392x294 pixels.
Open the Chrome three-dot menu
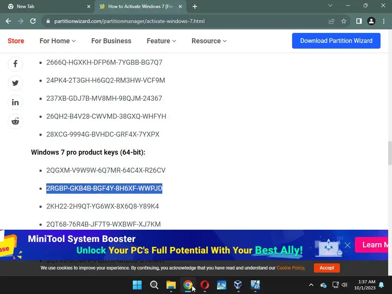pyautogui.click(x=384, y=21)
